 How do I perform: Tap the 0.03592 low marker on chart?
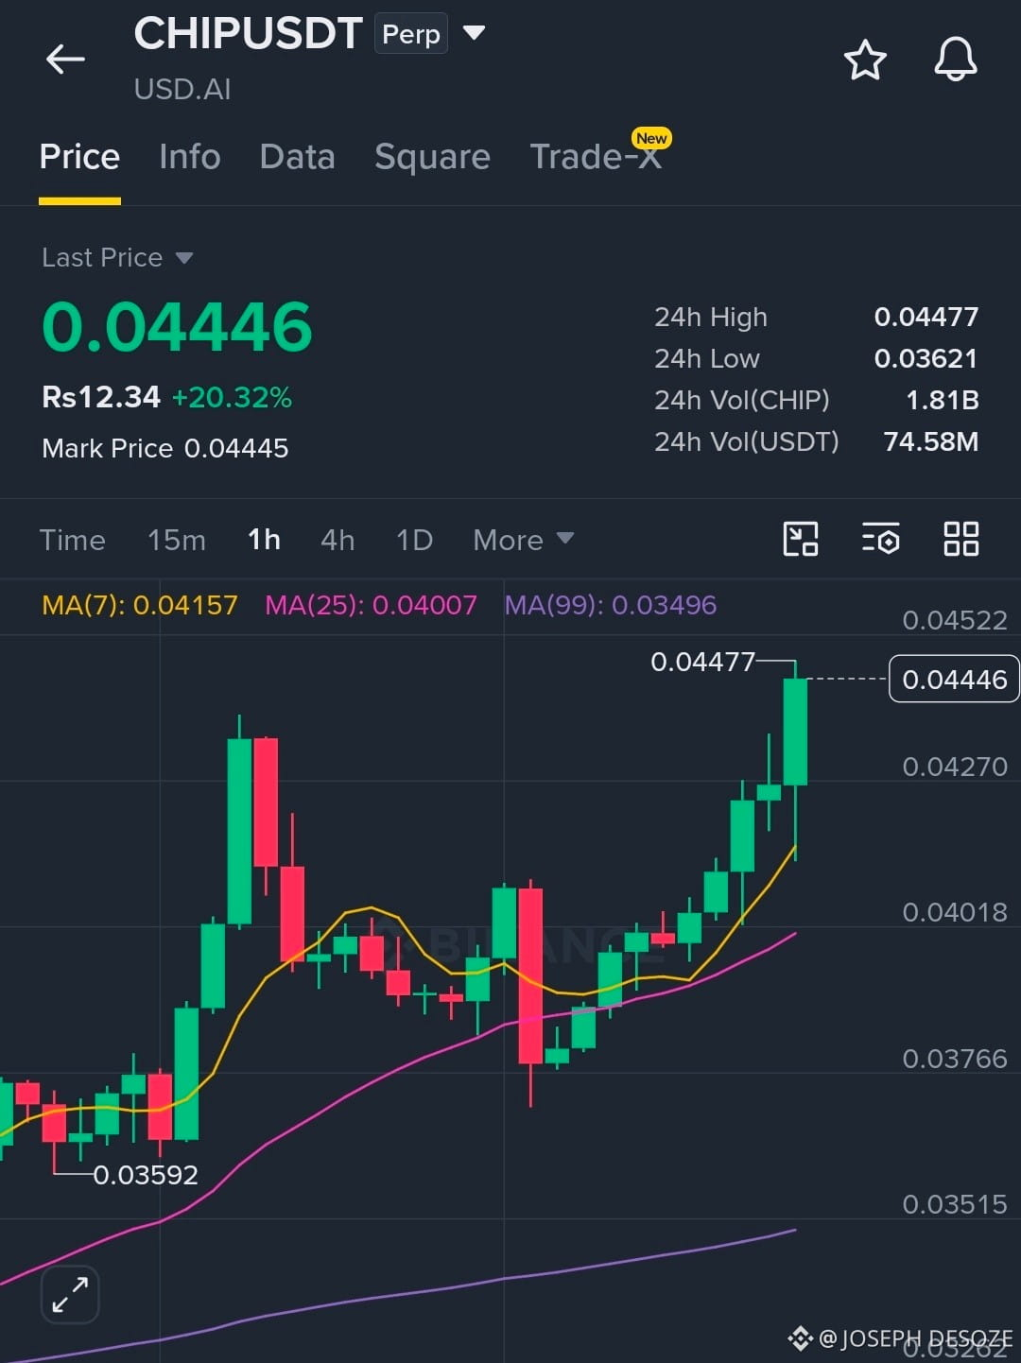coord(146,1175)
